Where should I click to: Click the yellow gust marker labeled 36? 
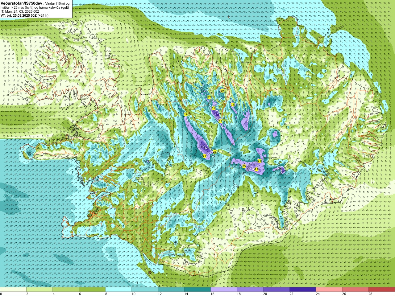(x=220, y=121)
